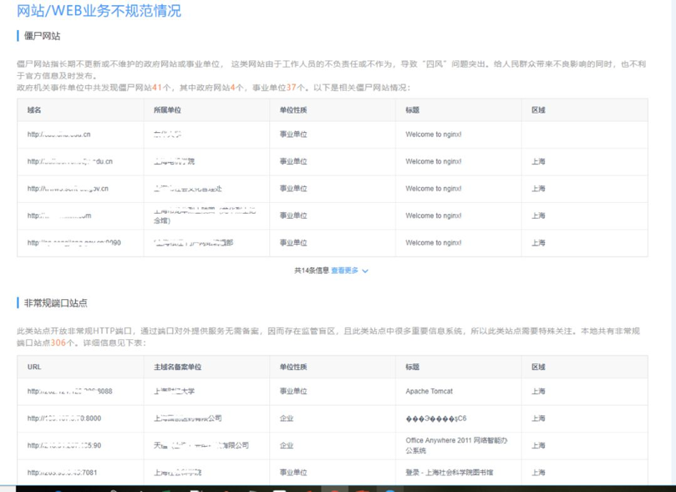Image resolution: width=676 pixels, height=492 pixels.
Task: Click 区域 header in the 非常规端口站点 table
Action: [538, 367]
